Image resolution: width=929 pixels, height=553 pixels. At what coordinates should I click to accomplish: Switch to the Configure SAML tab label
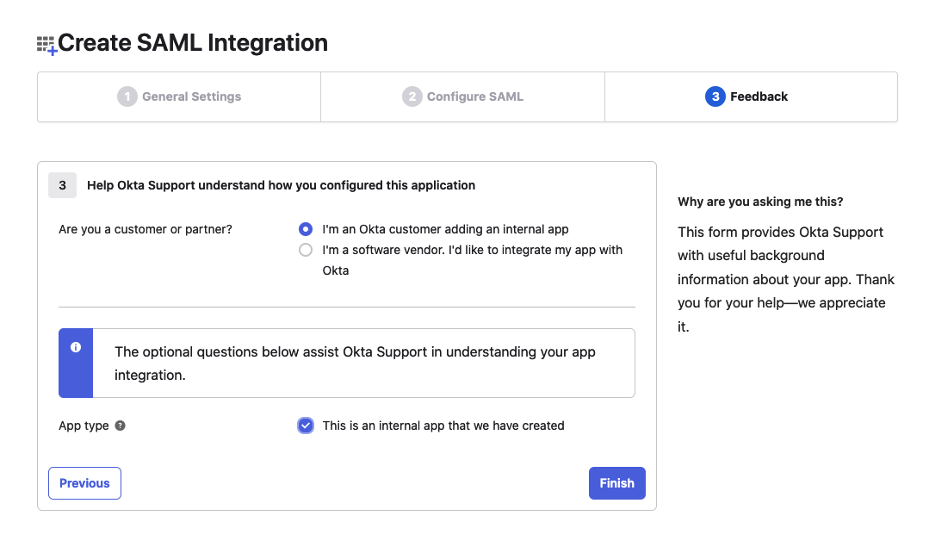coord(474,96)
